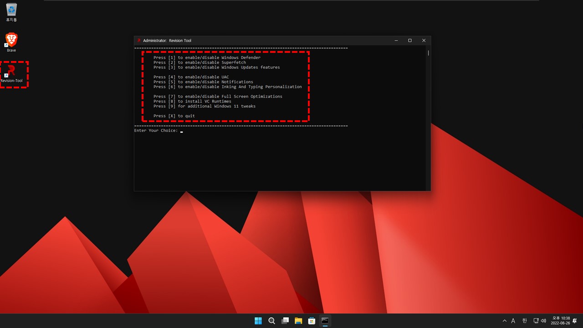Open the notification center icon
The height and width of the screenshot is (328, 583).
pyautogui.click(x=575, y=321)
